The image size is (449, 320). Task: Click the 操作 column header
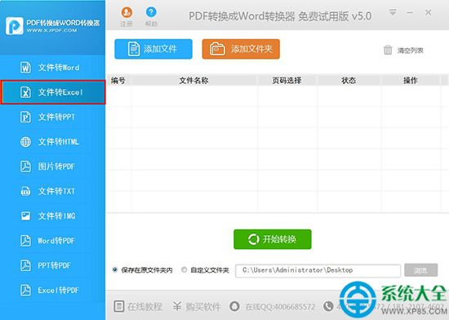coord(411,81)
